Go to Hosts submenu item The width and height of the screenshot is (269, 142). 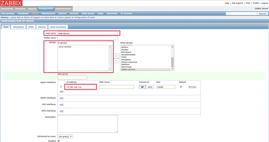tap(35, 13)
